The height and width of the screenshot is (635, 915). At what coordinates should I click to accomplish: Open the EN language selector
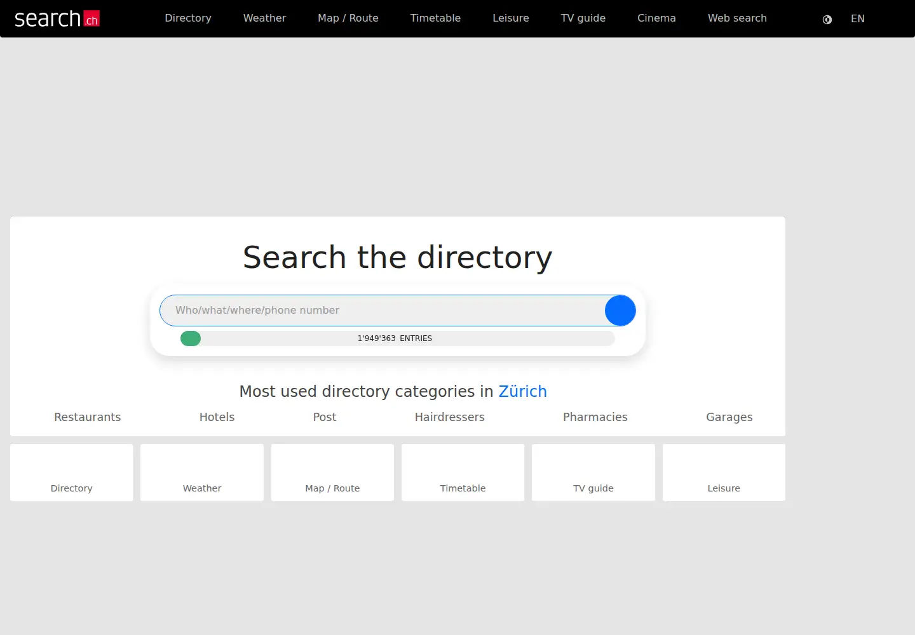click(858, 18)
